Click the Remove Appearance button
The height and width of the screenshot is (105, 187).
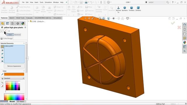[x=14, y=66]
